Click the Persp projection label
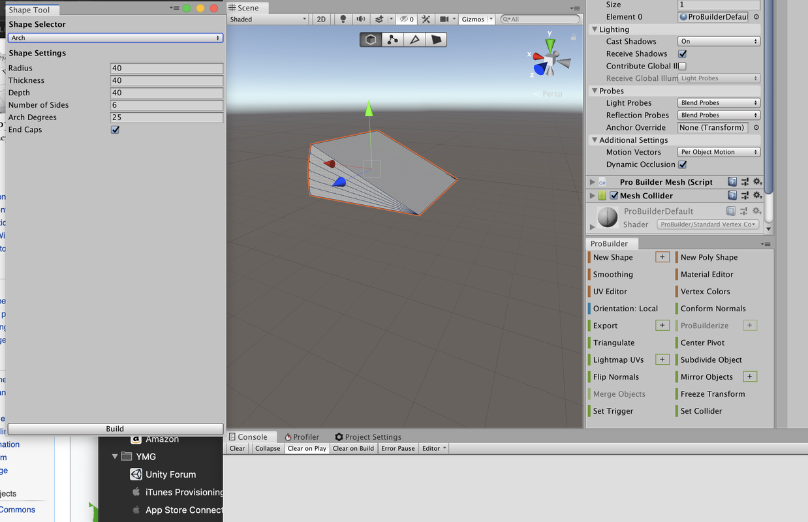The width and height of the screenshot is (808, 522). pyautogui.click(x=552, y=94)
